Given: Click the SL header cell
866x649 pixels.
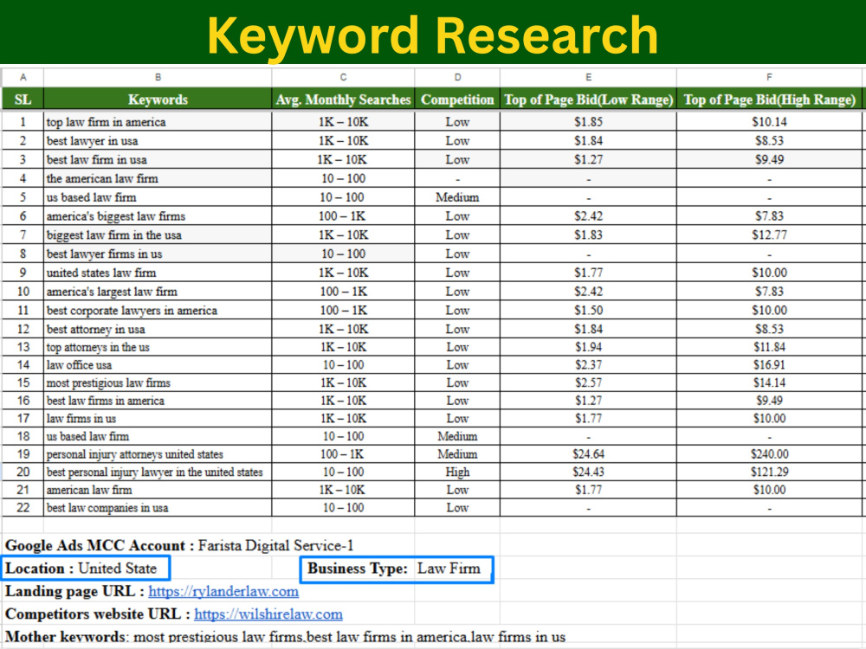Looking at the screenshot, I should point(23,100).
